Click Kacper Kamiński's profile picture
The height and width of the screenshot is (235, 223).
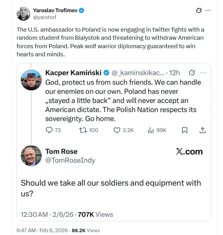click(31, 80)
